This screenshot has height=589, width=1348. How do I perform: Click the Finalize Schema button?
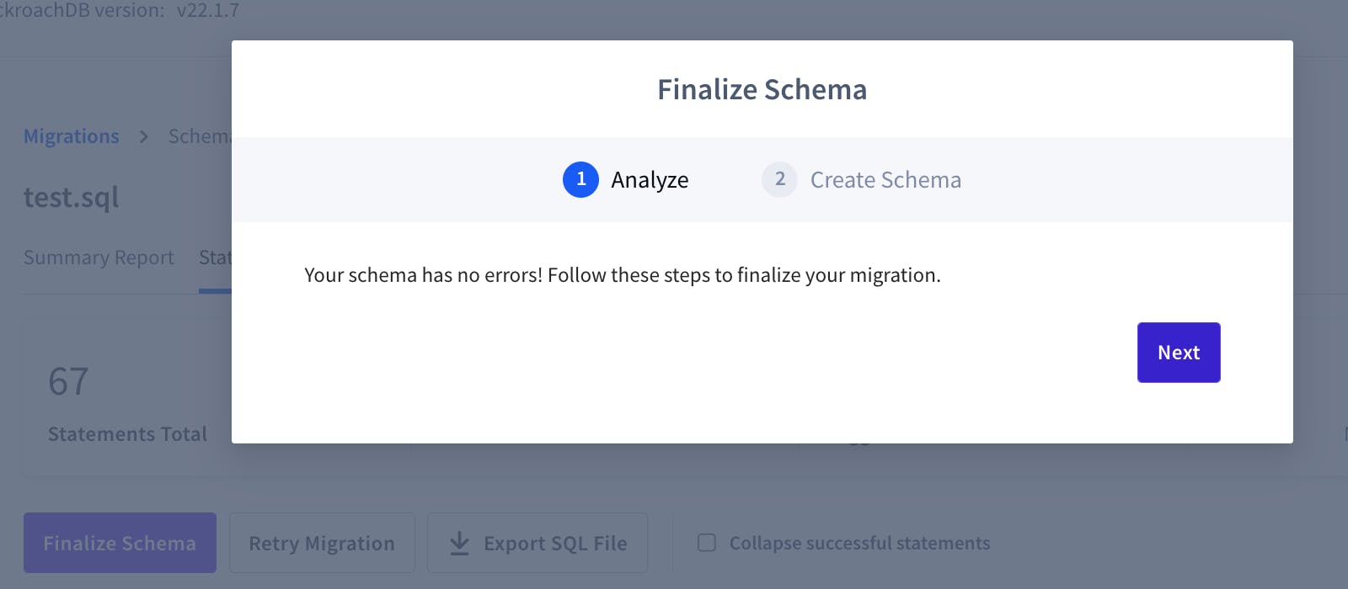coord(120,543)
